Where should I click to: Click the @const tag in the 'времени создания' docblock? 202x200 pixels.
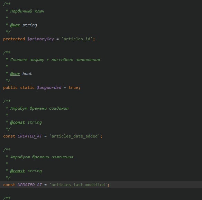[18, 122]
